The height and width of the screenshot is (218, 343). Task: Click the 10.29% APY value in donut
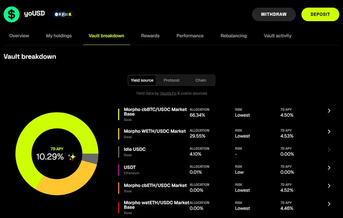(50, 157)
